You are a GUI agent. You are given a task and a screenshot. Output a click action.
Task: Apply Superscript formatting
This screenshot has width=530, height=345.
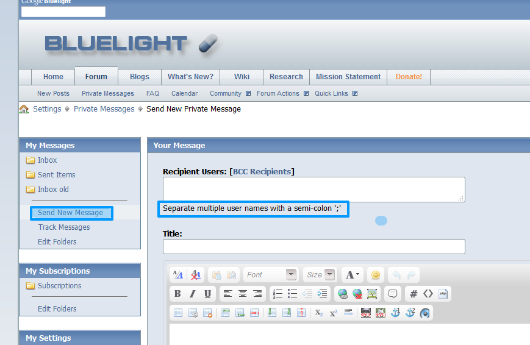(334, 313)
